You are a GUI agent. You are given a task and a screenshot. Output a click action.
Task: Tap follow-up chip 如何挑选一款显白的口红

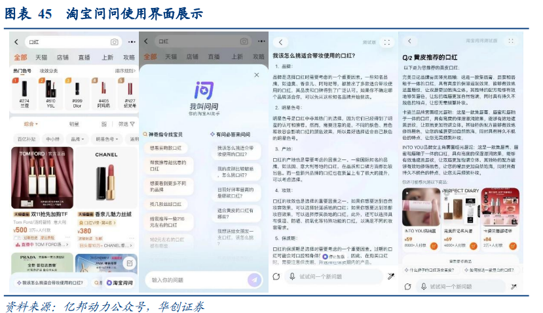[x=489, y=270]
